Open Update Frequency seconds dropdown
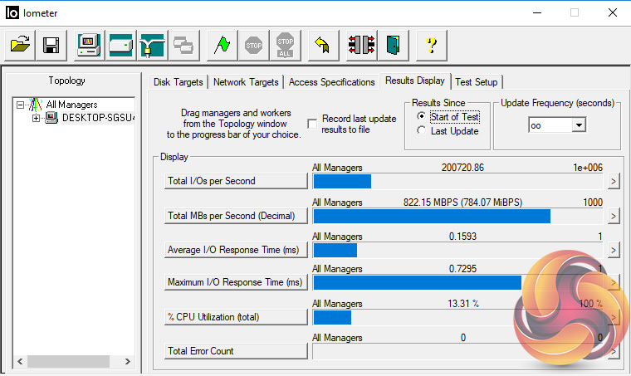This screenshot has width=631, height=376. (x=579, y=125)
